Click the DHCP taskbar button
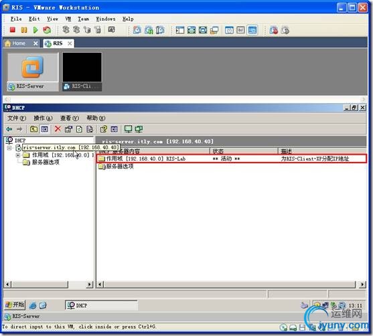Viewport: 373px width, 336px height. coord(101,305)
